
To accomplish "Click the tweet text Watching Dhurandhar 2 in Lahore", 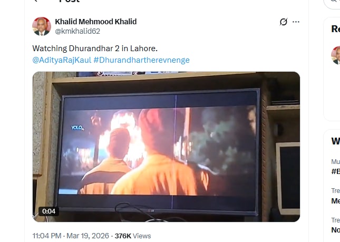I will (x=95, y=49).
